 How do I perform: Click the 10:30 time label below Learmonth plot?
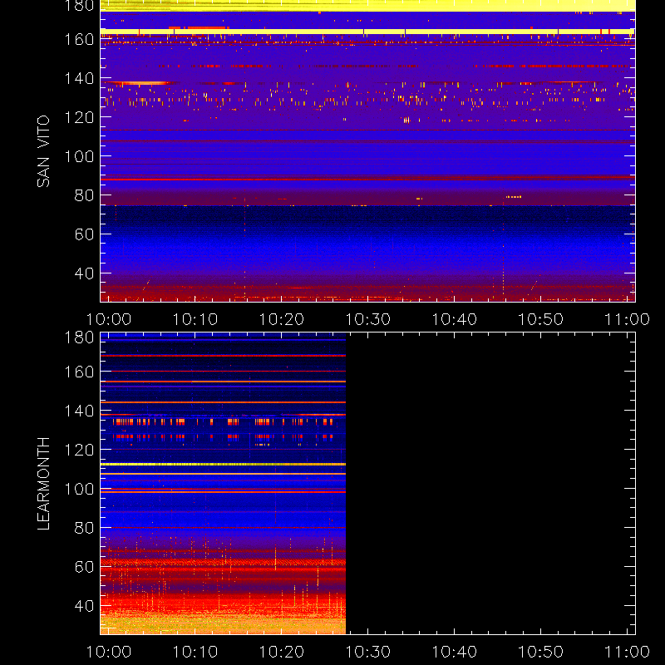point(367,652)
